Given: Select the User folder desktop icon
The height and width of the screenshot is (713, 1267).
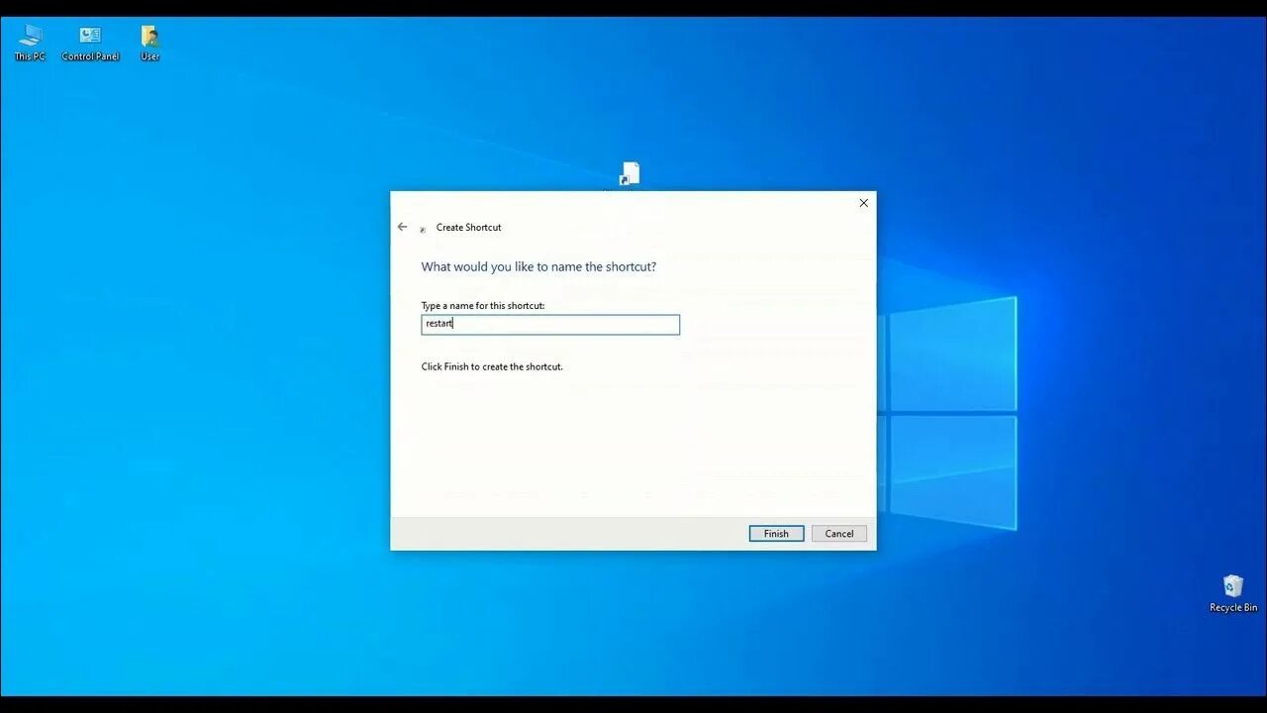Looking at the screenshot, I should coord(149,43).
